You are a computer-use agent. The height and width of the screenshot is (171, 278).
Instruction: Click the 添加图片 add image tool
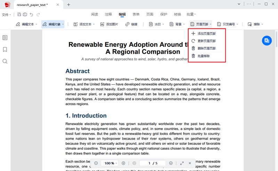click(109, 24)
